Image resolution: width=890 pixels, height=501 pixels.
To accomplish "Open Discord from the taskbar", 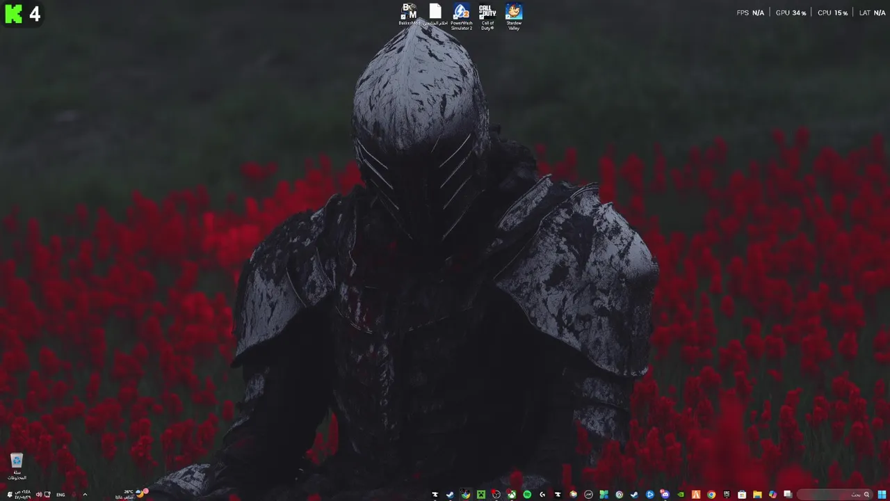I will [665, 495].
